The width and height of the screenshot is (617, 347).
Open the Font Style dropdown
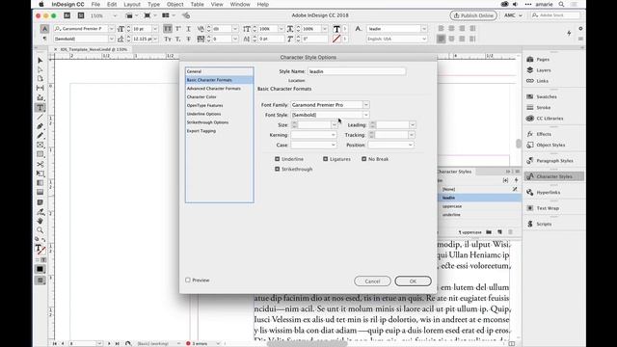(366, 115)
